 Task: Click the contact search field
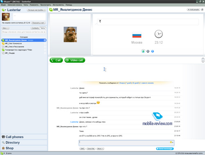[24, 32]
